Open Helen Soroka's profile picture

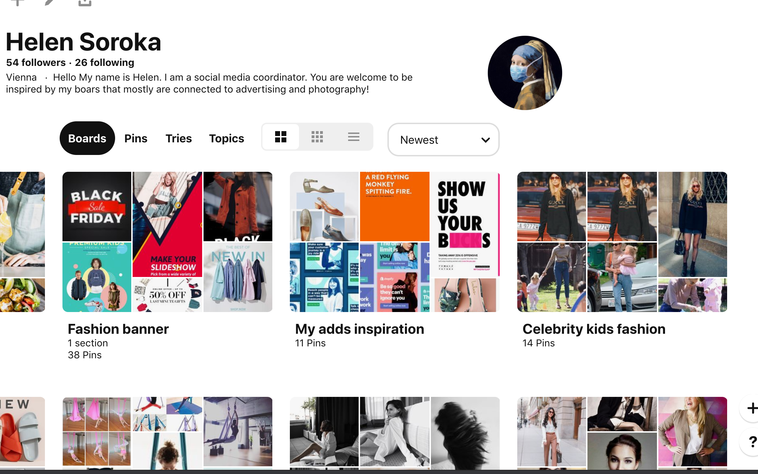tap(525, 73)
